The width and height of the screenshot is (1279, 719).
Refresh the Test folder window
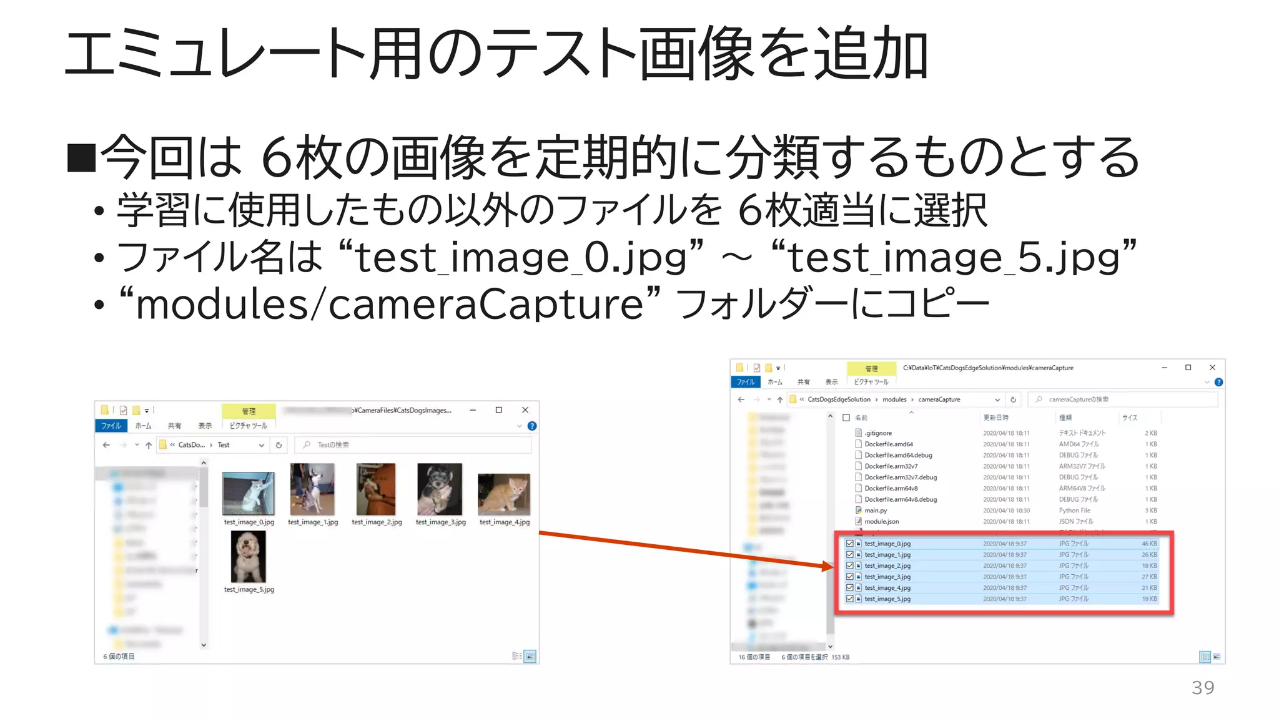point(279,445)
